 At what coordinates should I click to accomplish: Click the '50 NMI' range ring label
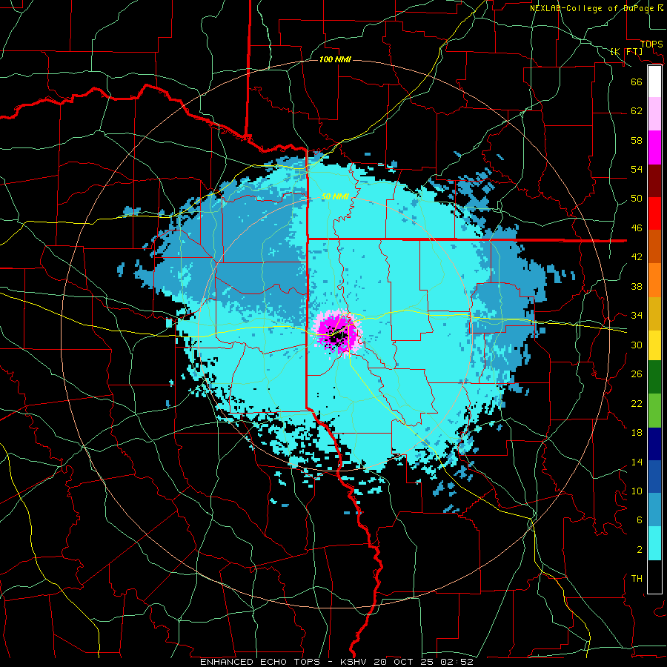(x=335, y=196)
